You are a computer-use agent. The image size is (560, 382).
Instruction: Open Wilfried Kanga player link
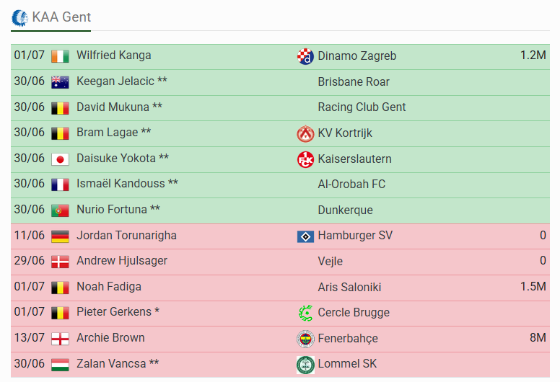[x=113, y=55]
